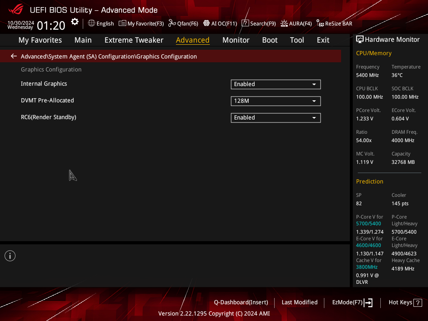Screen dimensions: 428x321
Task: Click the globe language icon
Action: (x=92, y=23)
